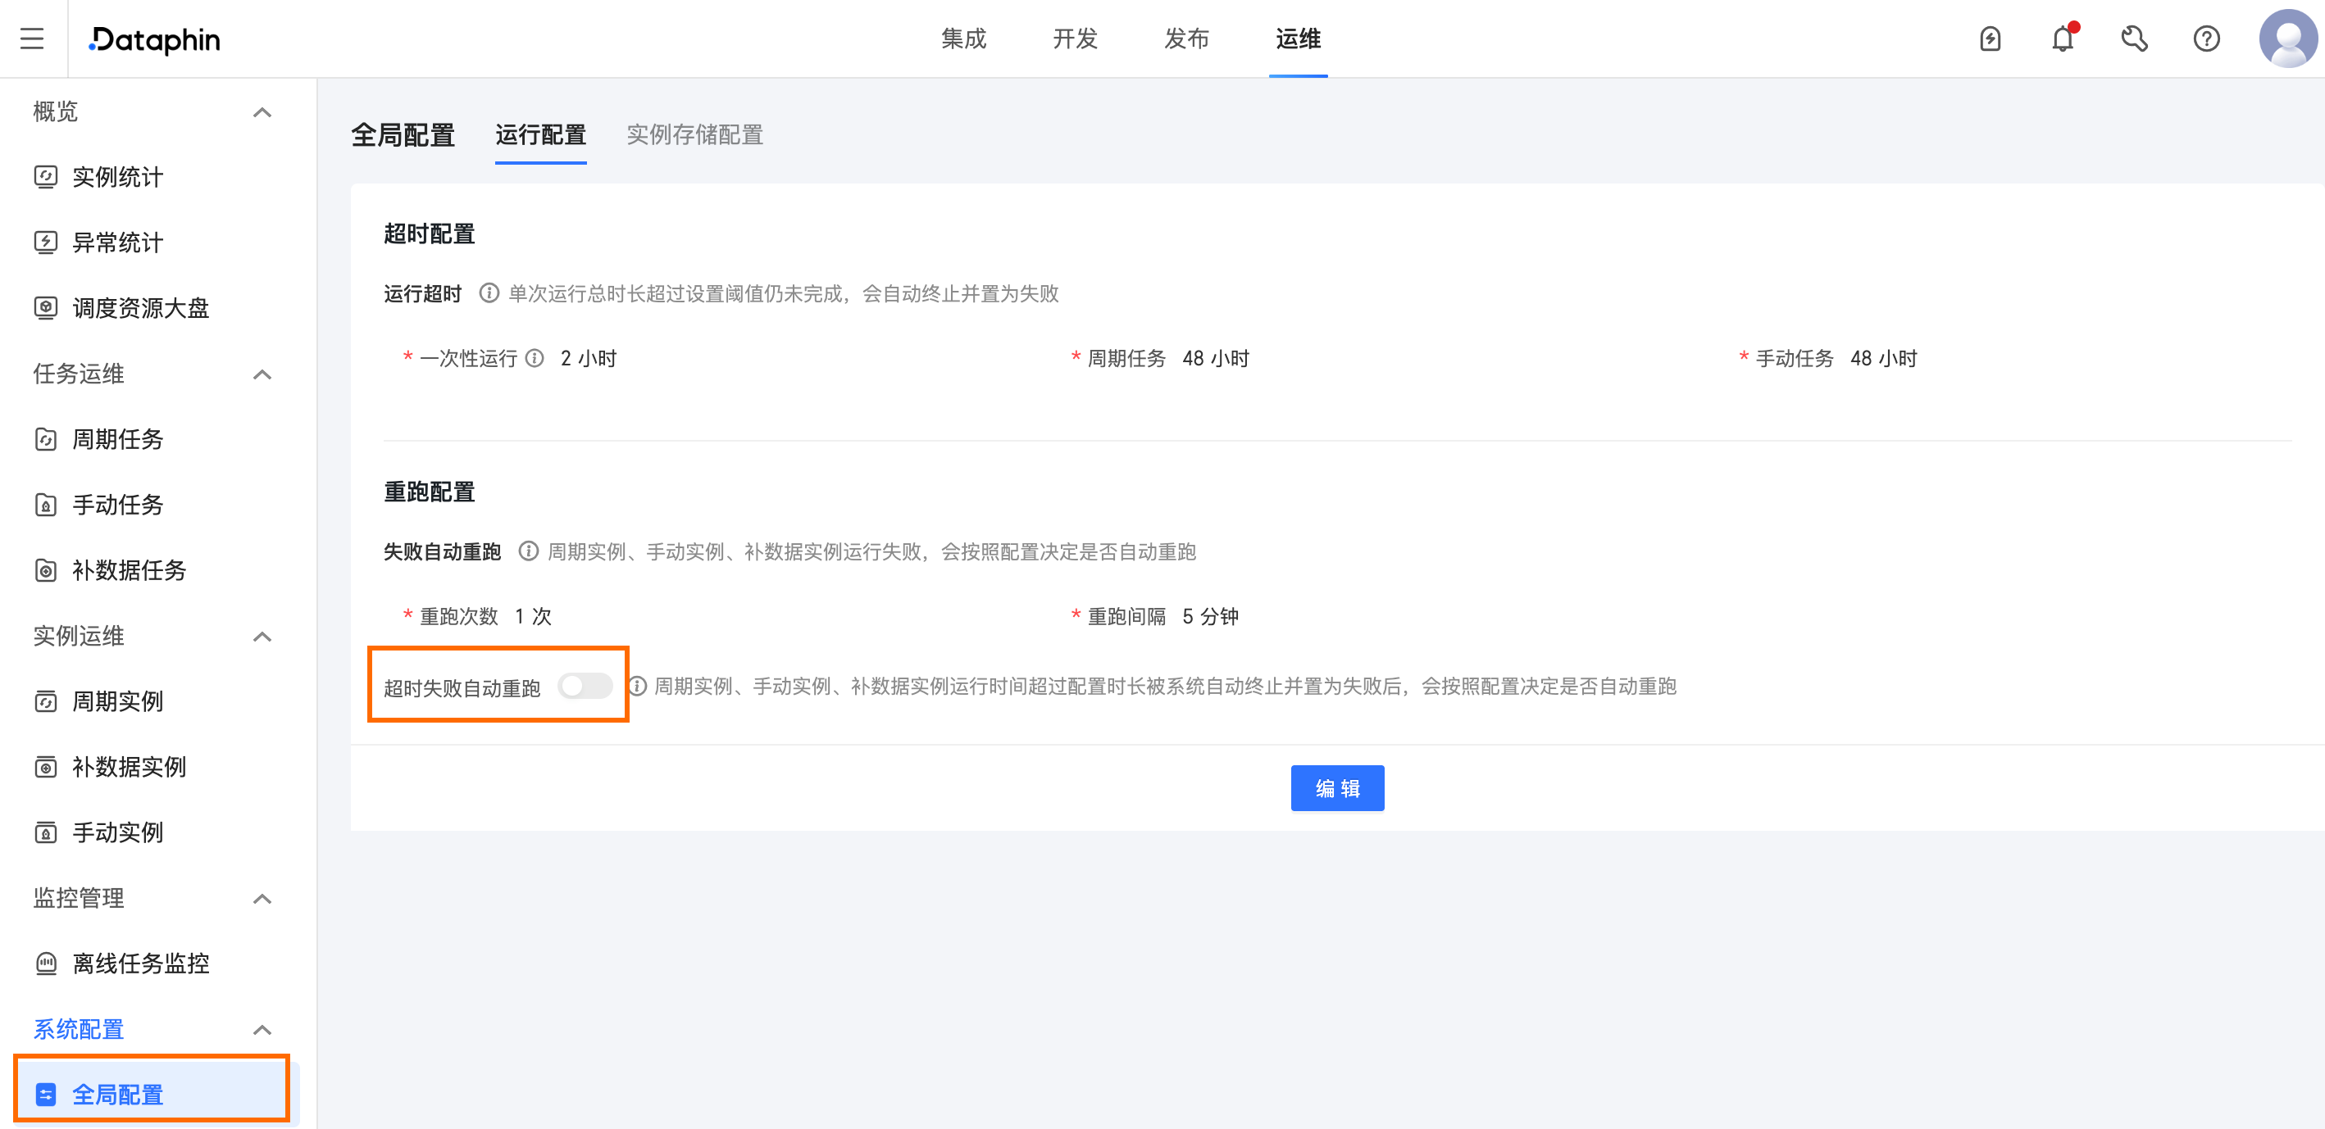Open the 开发 top navigation menu

tap(1074, 39)
